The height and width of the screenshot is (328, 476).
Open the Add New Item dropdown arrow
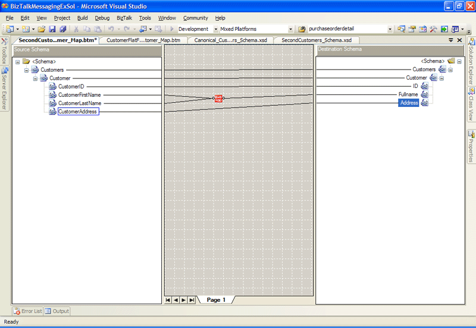(x=33, y=29)
